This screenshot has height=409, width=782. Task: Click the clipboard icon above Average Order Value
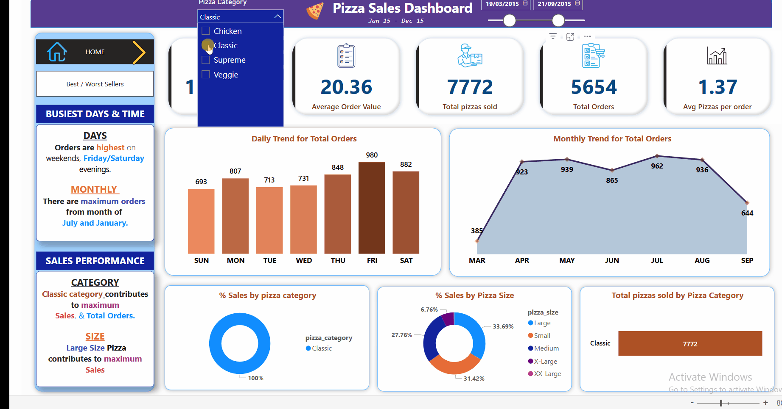346,55
